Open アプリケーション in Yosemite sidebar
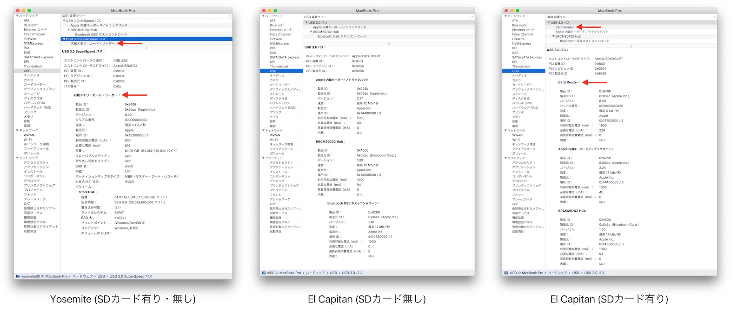744x315 pixels. [x=36, y=167]
